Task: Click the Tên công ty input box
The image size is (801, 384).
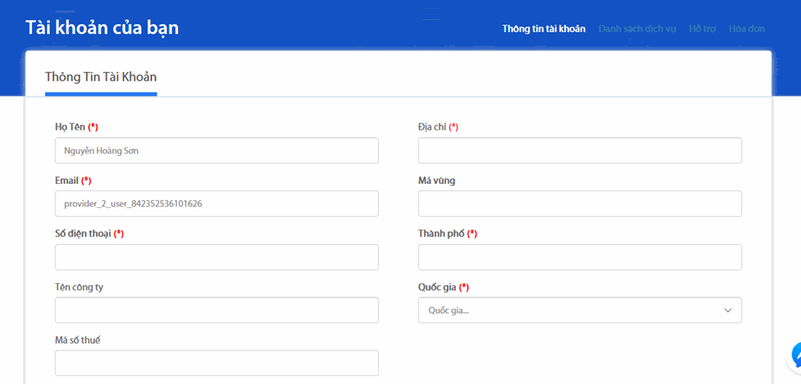Action: coord(216,310)
